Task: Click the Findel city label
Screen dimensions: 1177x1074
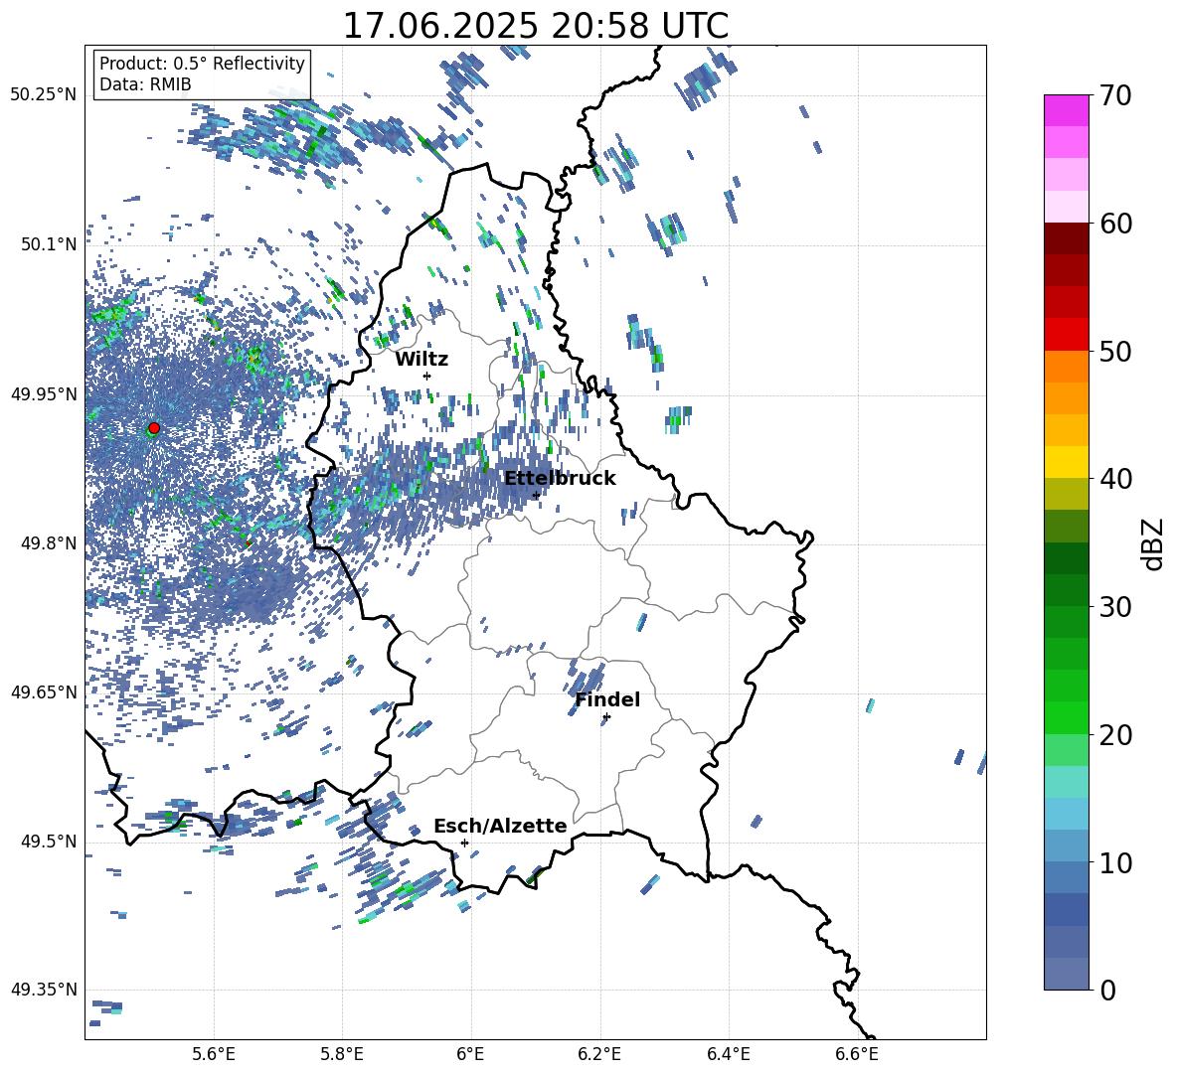Action: pyautogui.click(x=607, y=699)
